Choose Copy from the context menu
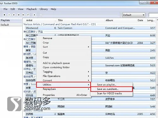This screenshot has height=118, width=158. tap(64, 57)
